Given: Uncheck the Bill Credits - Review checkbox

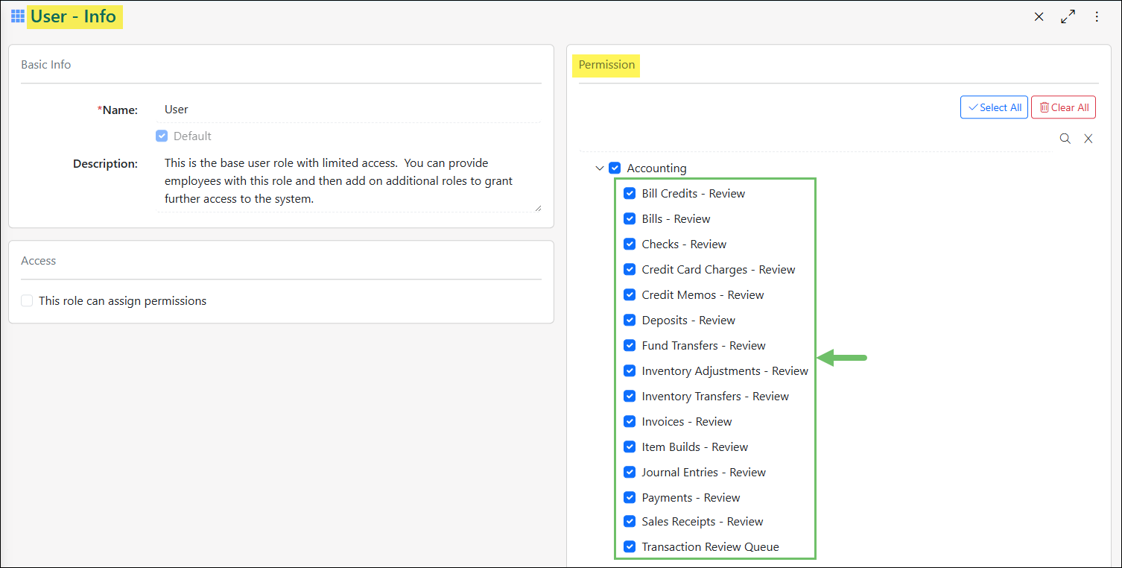Looking at the screenshot, I should tap(630, 194).
